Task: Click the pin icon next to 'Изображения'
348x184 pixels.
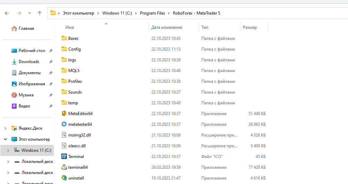Action: click(x=51, y=84)
